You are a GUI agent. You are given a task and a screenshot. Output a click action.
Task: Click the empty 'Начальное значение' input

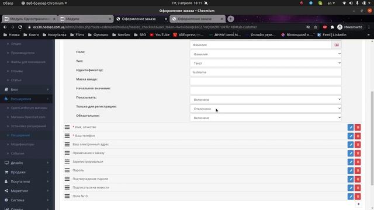click(266, 90)
